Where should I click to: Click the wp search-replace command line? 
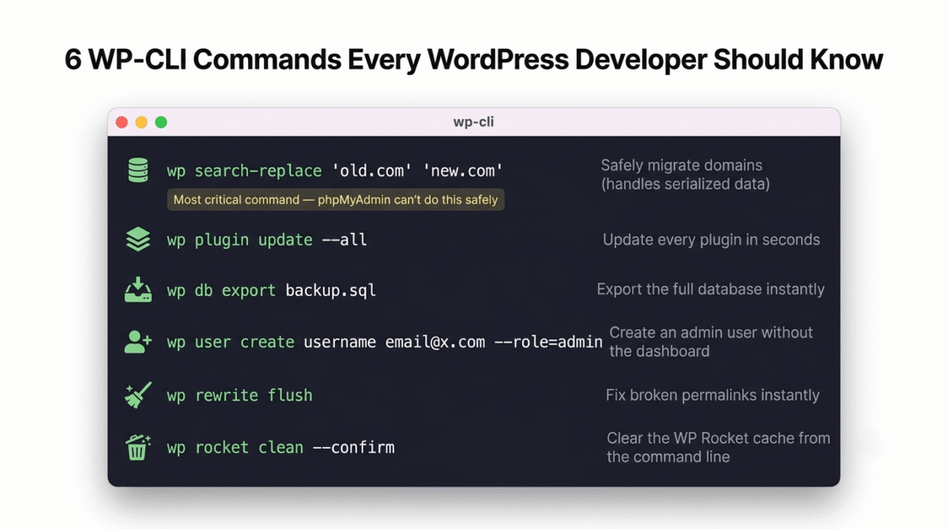coord(335,171)
